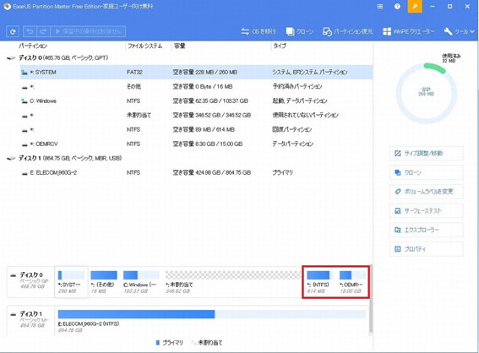Click サイズ調整/移動 resize button
Screen dimensions: 479x353
point(427,154)
